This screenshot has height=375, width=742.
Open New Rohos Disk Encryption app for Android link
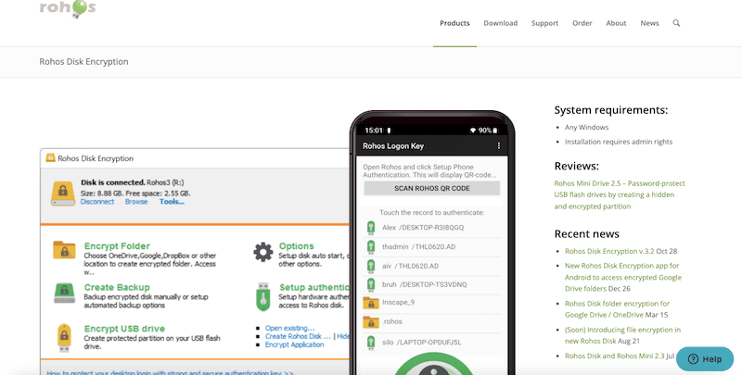(623, 277)
